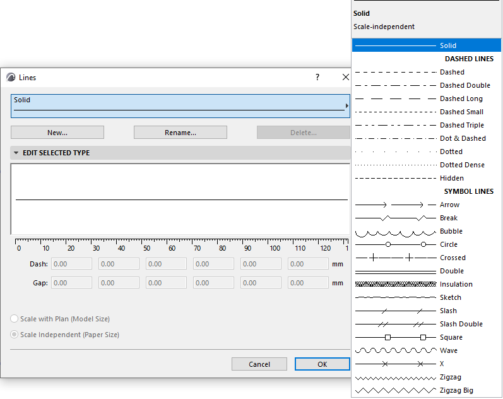The height and width of the screenshot is (399, 503).
Task: Choose the Dashed Long line type
Action: pyautogui.click(x=427, y=98)
